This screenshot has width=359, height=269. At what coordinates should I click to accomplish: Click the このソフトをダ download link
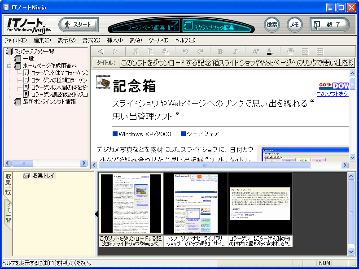pyautogui.click(x=333, y=94)
